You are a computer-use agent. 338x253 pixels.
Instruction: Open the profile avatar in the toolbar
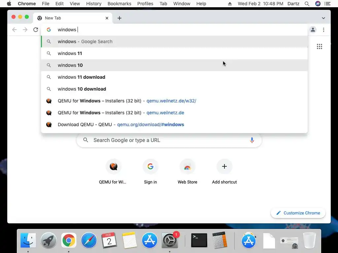click(313, 30)
